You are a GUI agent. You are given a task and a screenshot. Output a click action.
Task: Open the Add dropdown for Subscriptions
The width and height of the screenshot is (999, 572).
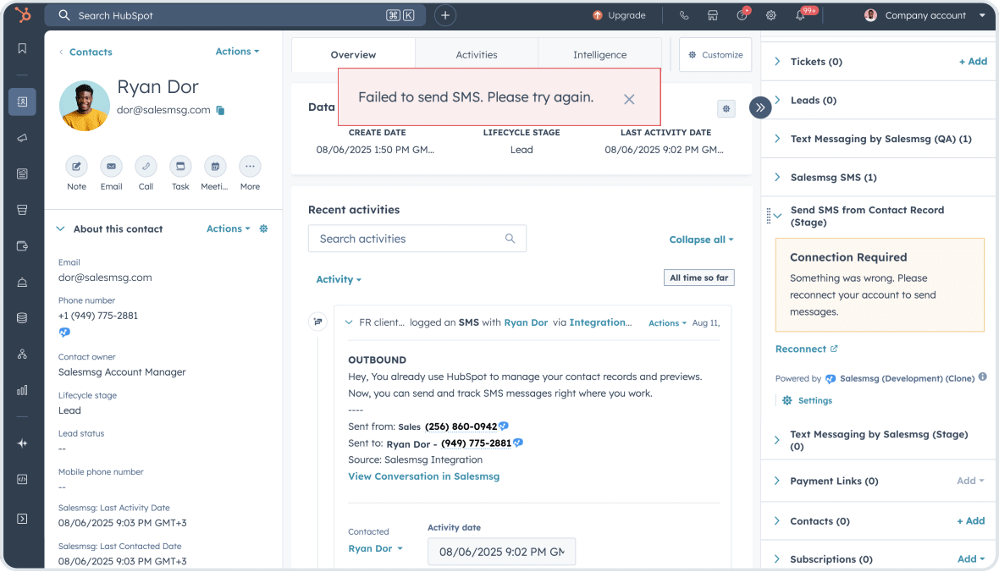point(971,558)
